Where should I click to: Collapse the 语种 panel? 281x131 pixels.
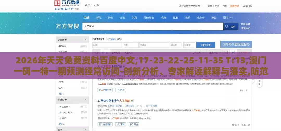(x=85, y=130)
